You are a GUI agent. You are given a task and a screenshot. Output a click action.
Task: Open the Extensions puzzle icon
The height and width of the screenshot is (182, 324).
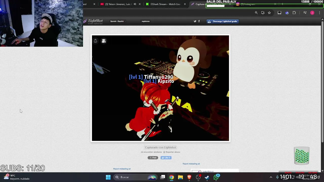294,13
